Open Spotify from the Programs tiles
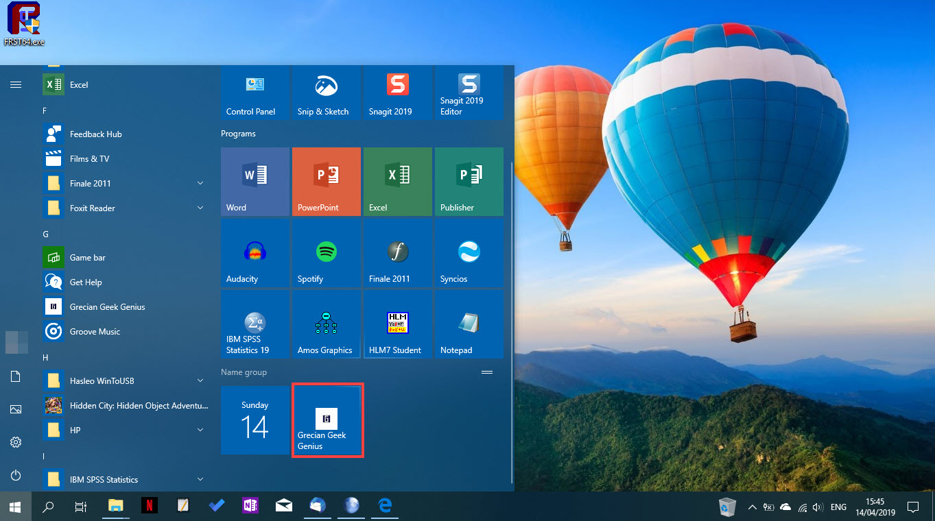Screen dimensions: 935x521 (326, 252)
